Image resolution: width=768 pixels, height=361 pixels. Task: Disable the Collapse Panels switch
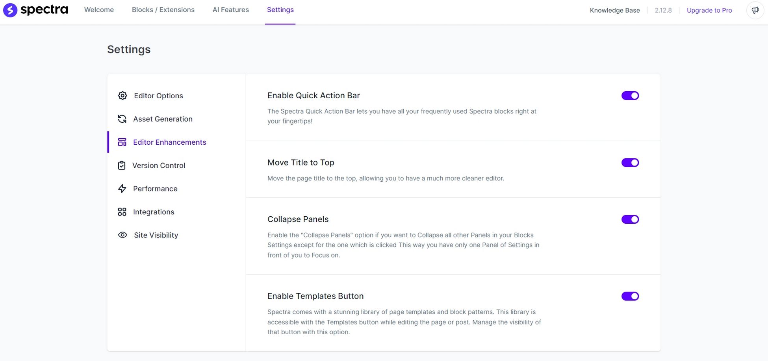(630, 219)
